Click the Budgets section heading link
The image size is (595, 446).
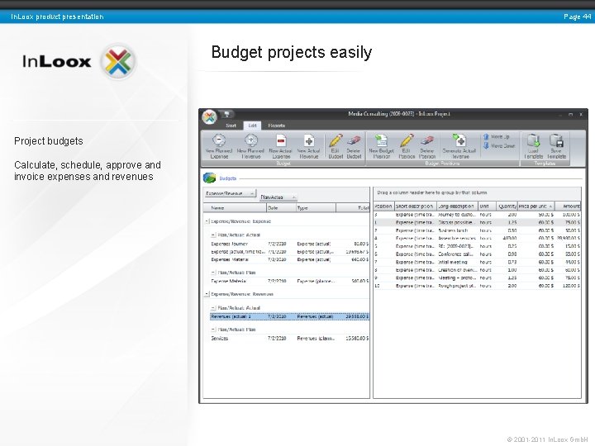coord(228,178)
